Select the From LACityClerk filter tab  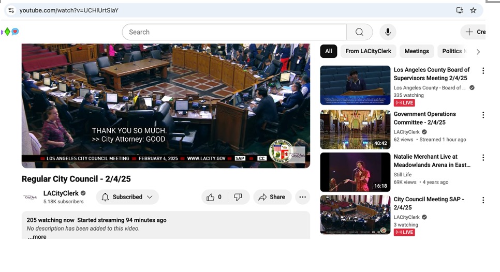tap(370, 51)
